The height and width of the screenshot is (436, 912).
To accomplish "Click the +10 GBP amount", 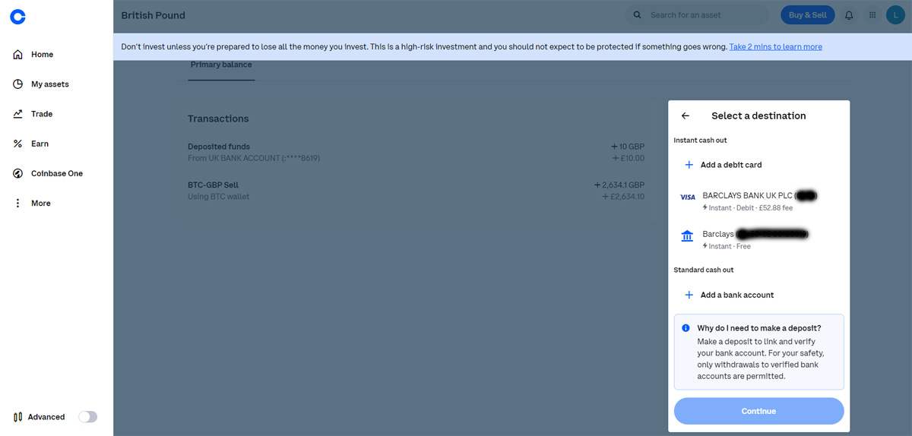I will pyautogui.click(x=628, y=147).
